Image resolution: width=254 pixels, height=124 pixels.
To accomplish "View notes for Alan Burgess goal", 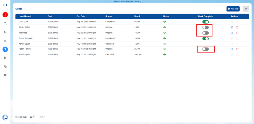I will [164, 54].
